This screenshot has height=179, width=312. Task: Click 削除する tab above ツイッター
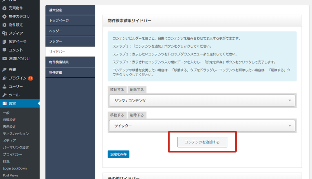(x=137, y=115)
